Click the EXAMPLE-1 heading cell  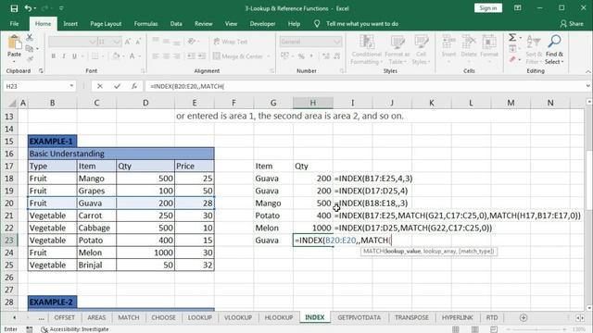click(52, 142)
